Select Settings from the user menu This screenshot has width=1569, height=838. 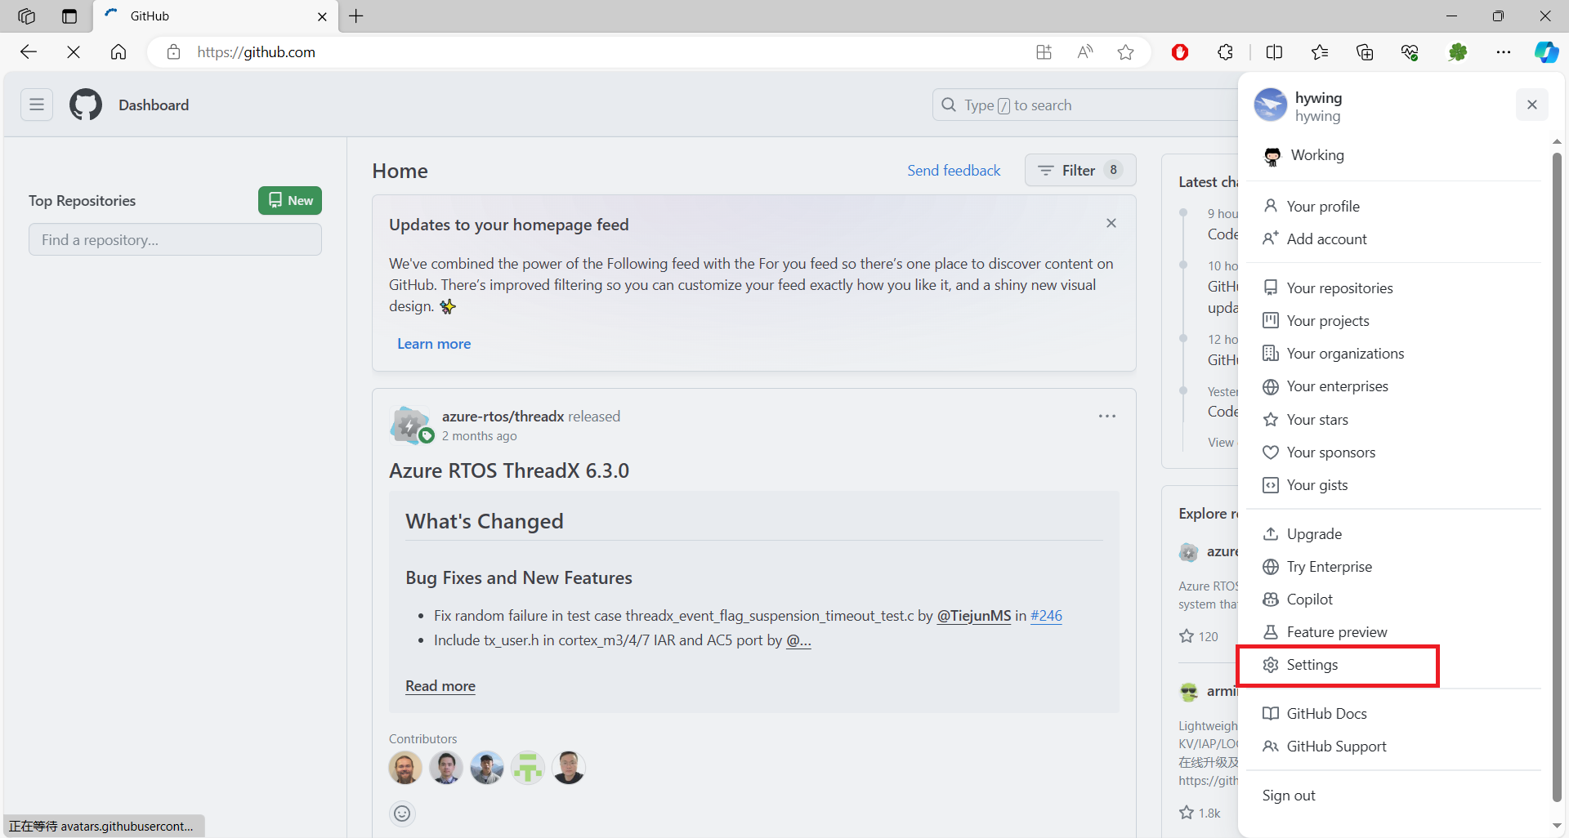pos(1312,665)
